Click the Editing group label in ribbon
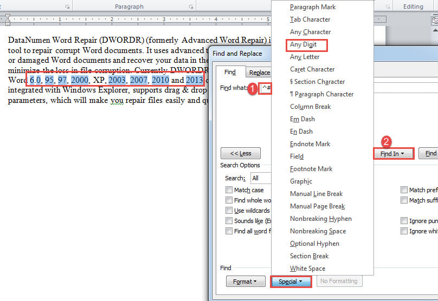The image size is (438, 301). (x=413, y=6)
